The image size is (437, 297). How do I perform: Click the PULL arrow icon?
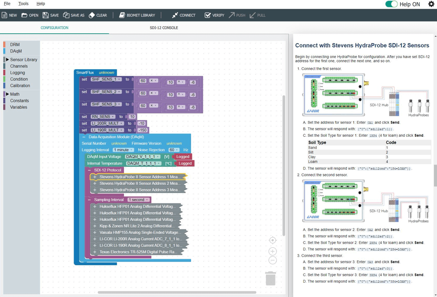click(x=253, y=15)
